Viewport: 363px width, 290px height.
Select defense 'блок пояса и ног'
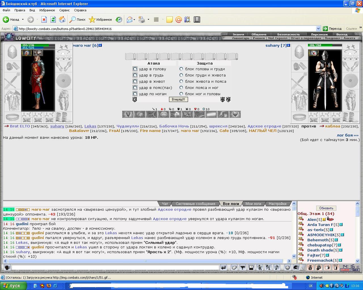click(181, 88)
